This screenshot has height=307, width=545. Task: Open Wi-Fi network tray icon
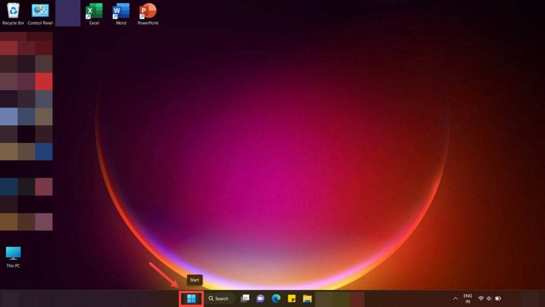click(x=481, y=298)
